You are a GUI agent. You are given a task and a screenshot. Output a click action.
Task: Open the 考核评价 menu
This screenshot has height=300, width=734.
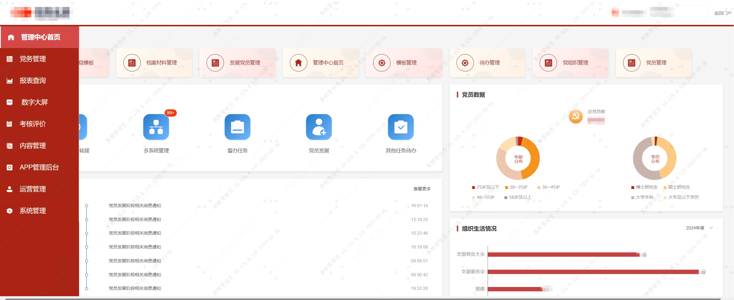(x=39, y=124)
